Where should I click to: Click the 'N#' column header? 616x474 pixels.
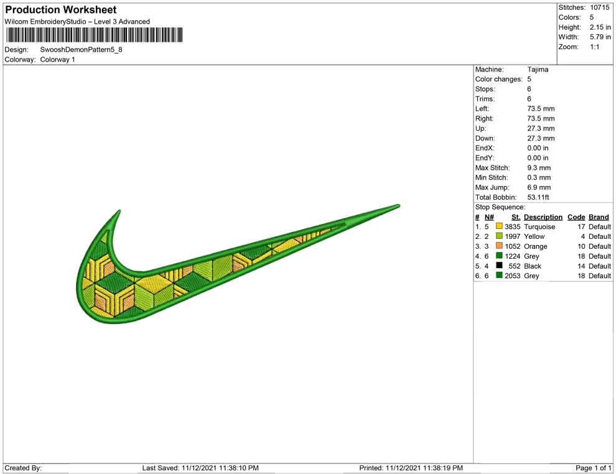488,217
